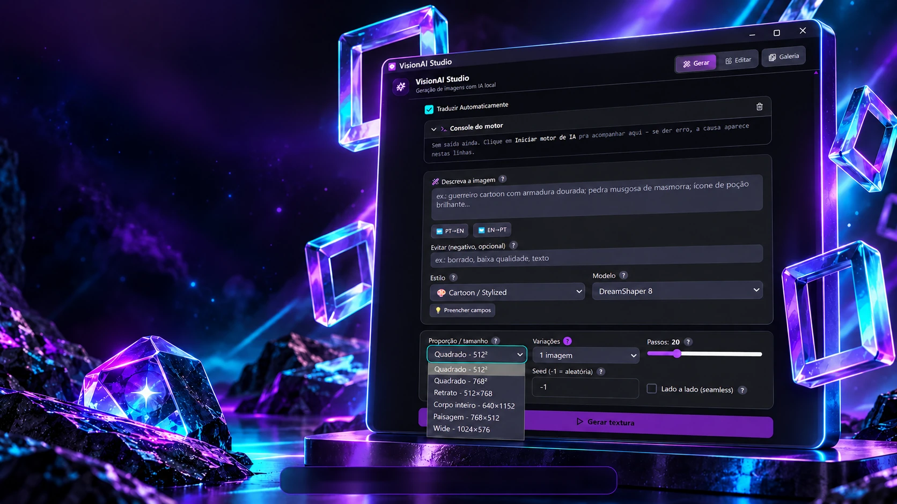Click the Evitar negative prompt input field

tap(597, 255)
